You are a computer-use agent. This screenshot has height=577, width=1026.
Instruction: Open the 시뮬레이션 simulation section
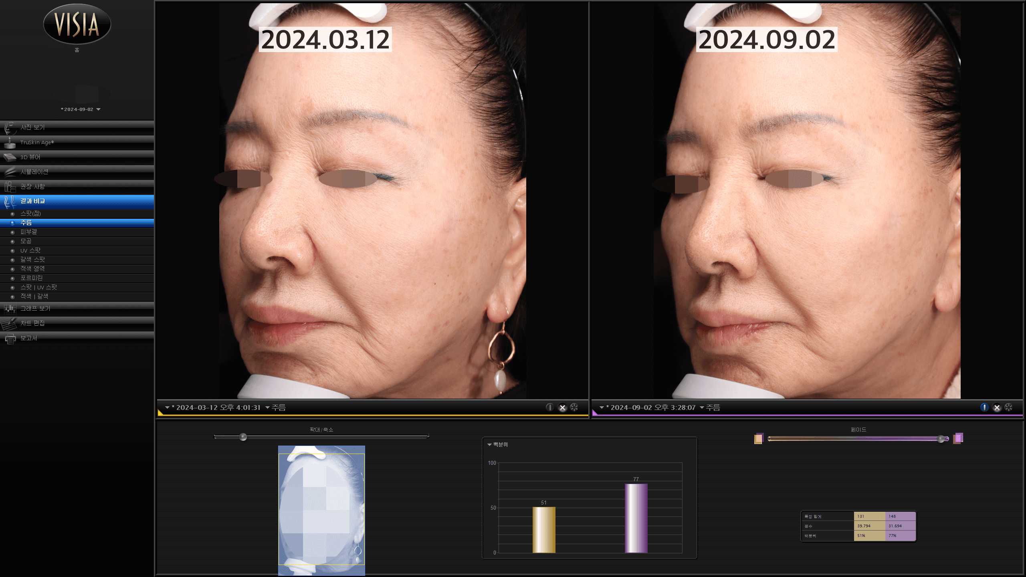77,172
